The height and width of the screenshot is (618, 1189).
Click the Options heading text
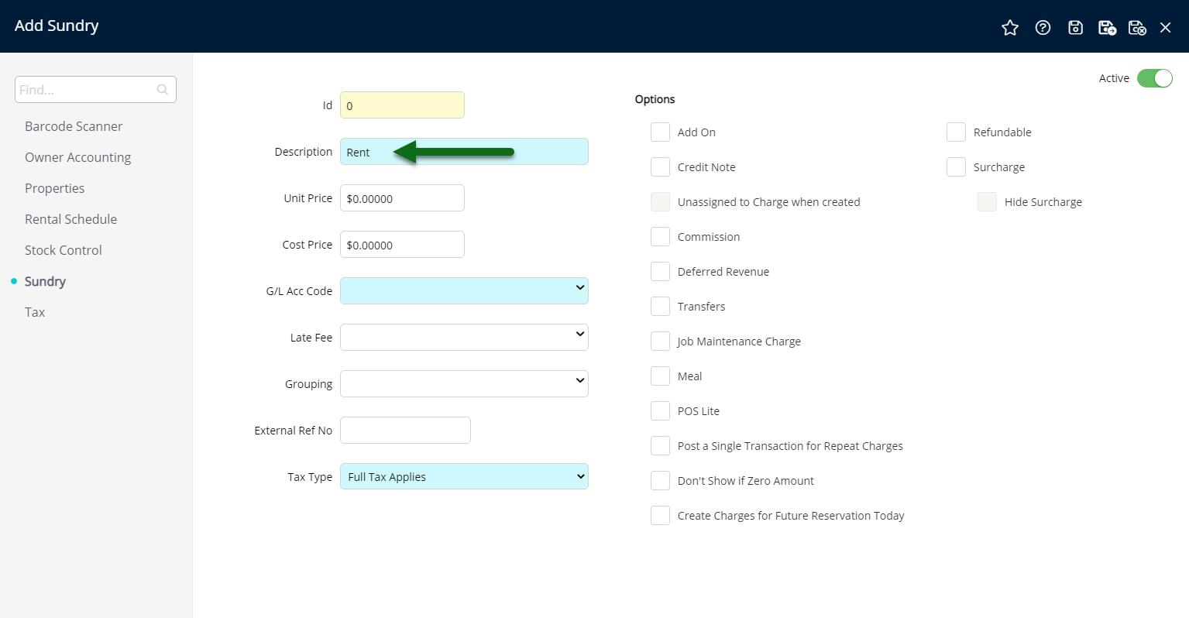(655, 99)
